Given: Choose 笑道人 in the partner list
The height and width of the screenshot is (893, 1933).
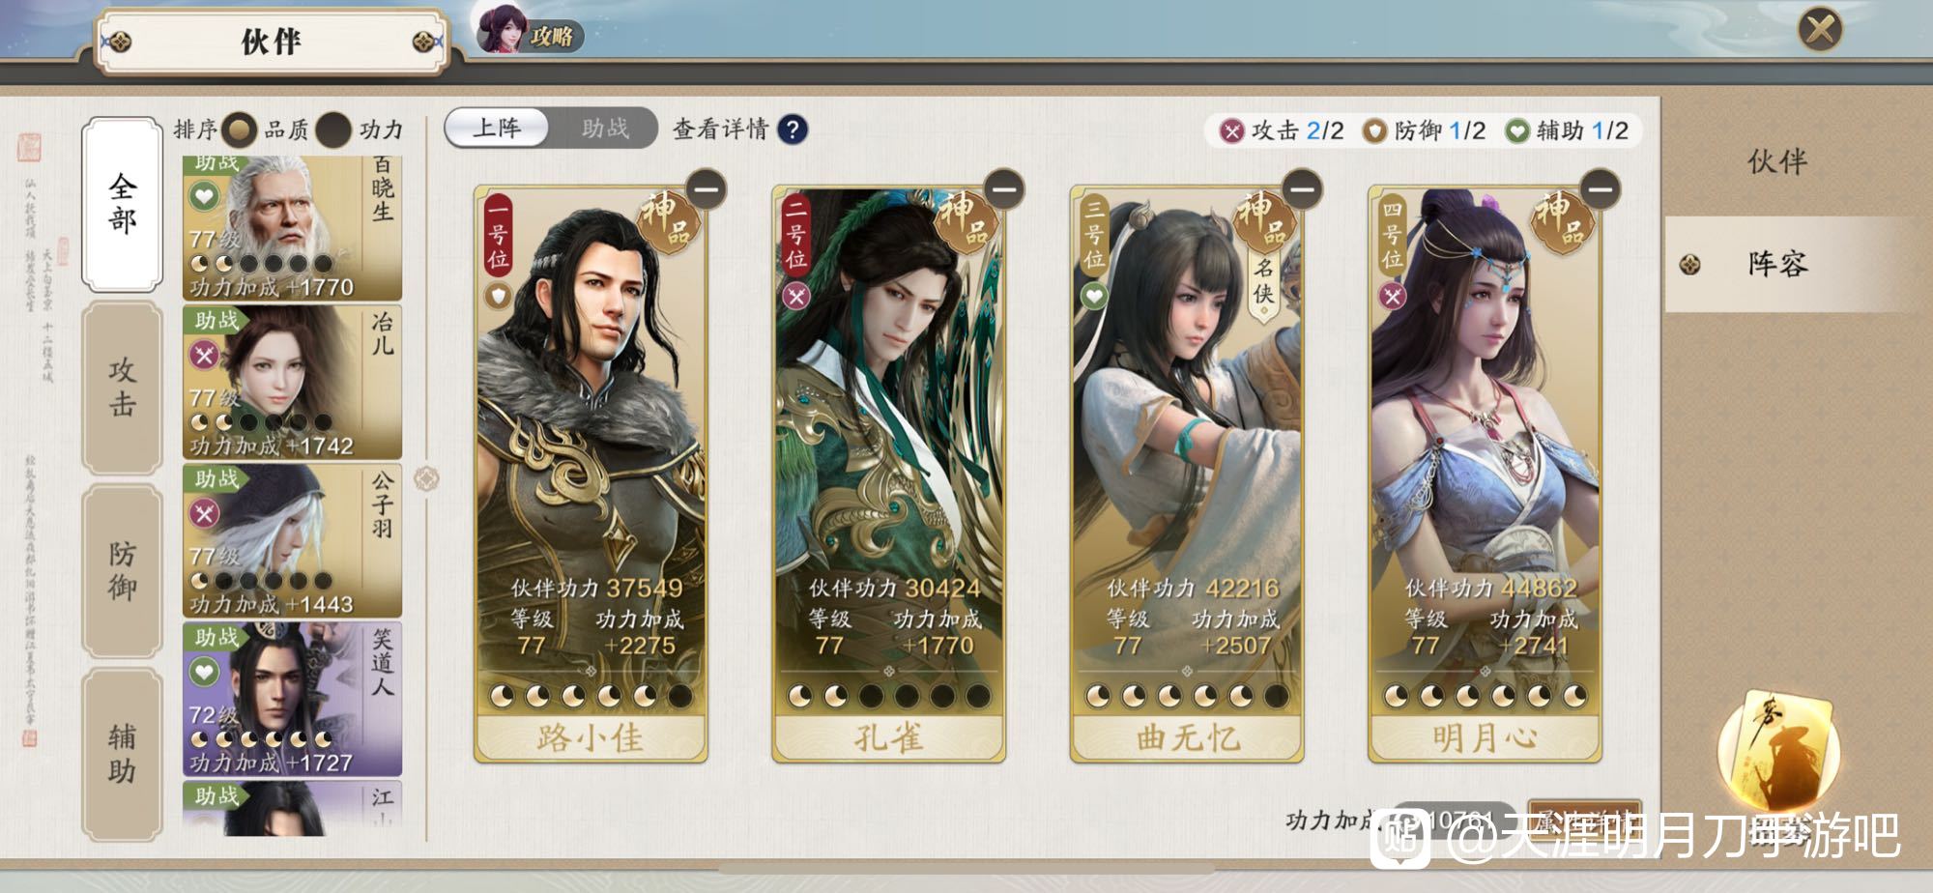Looking at the screenshot, I should (292, 700).
